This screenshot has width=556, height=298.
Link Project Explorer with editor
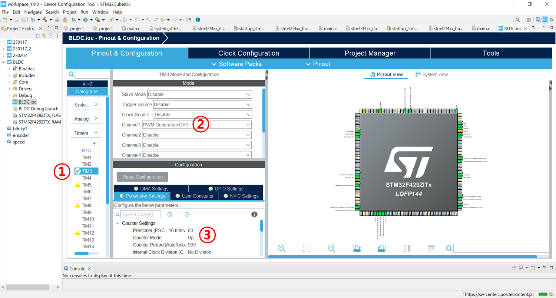tap(44, 36)
